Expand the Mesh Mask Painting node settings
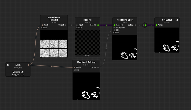 [76, 70]
